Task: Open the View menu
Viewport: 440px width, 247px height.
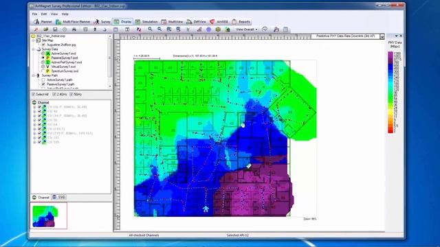Action: [54, 14]
